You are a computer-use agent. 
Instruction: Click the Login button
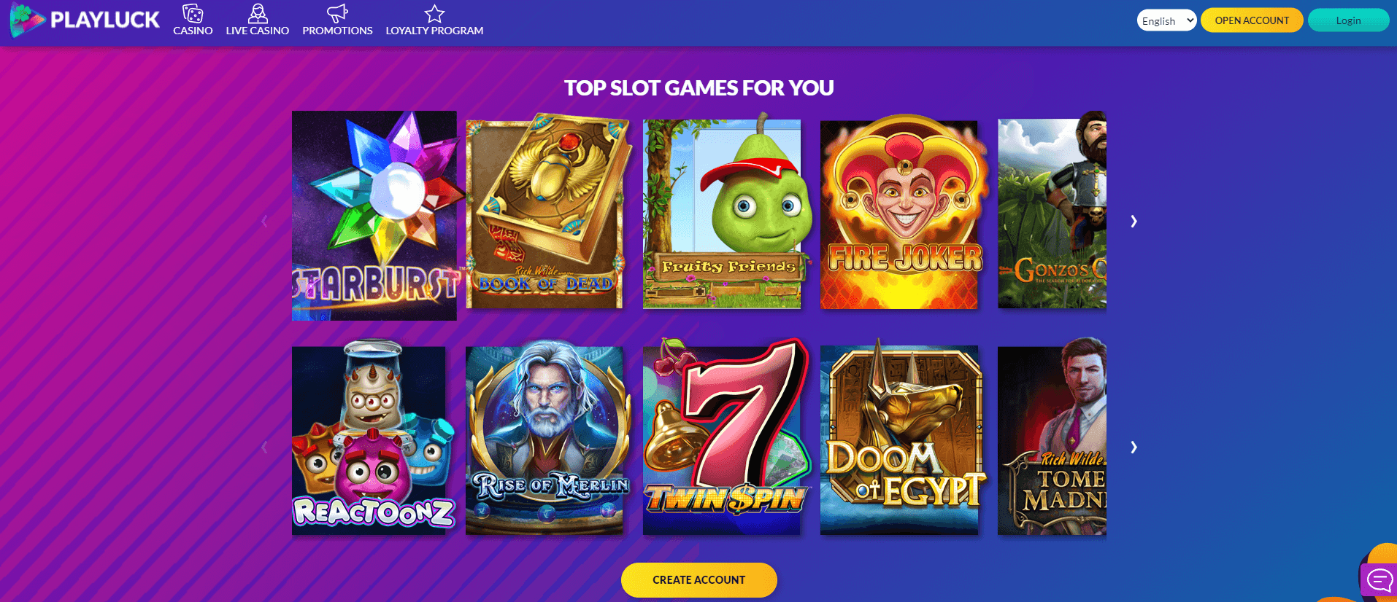1348,20
